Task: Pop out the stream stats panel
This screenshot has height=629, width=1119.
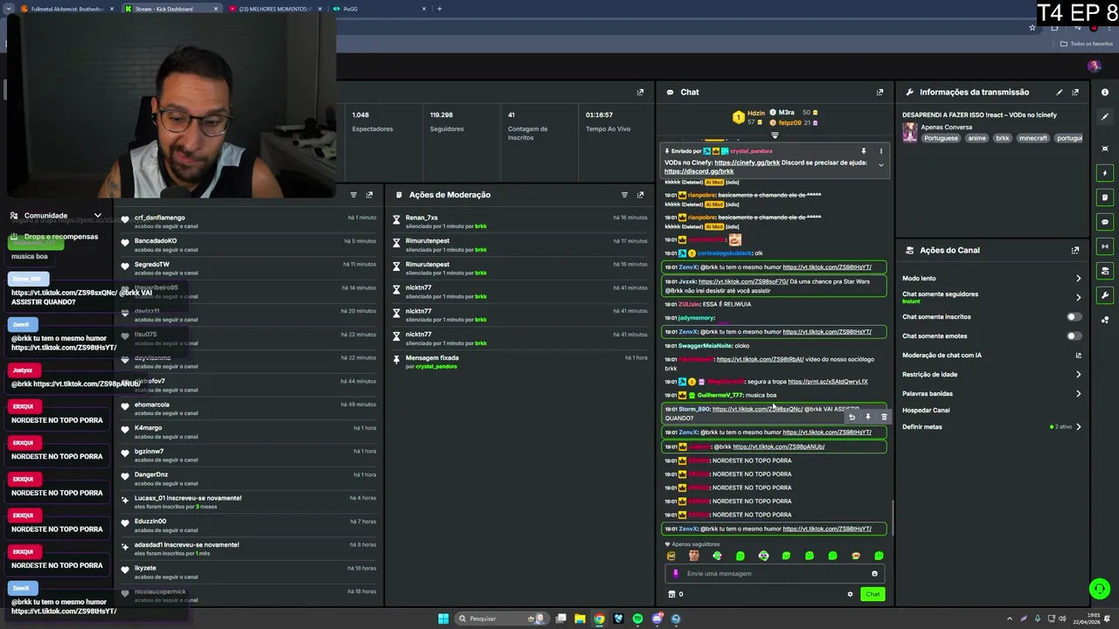Action: point(640,92)
